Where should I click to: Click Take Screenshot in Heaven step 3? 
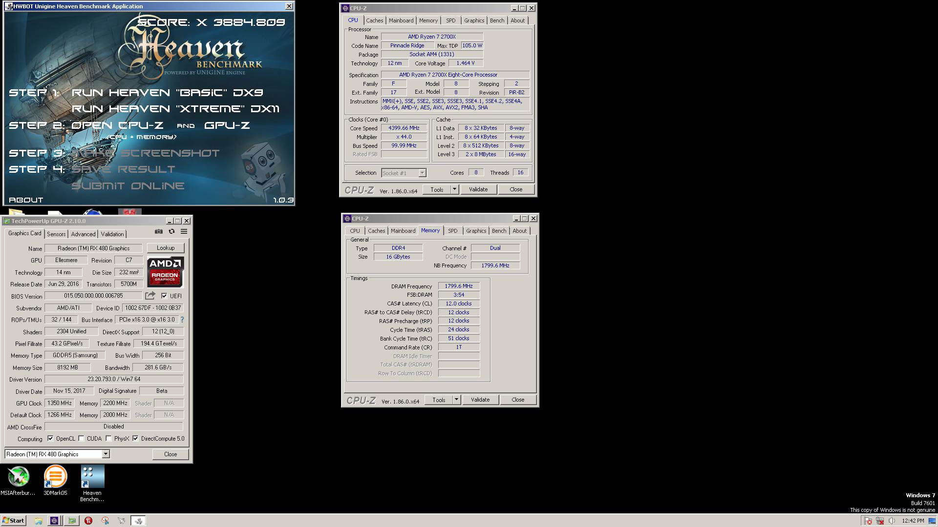click(x=146, y=153)
